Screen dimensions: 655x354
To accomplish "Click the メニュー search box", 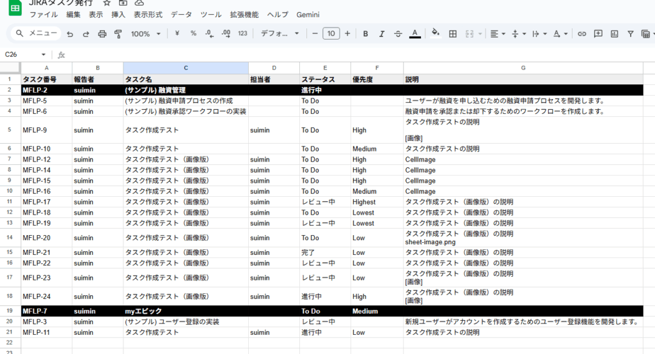I will coord(37,33).
